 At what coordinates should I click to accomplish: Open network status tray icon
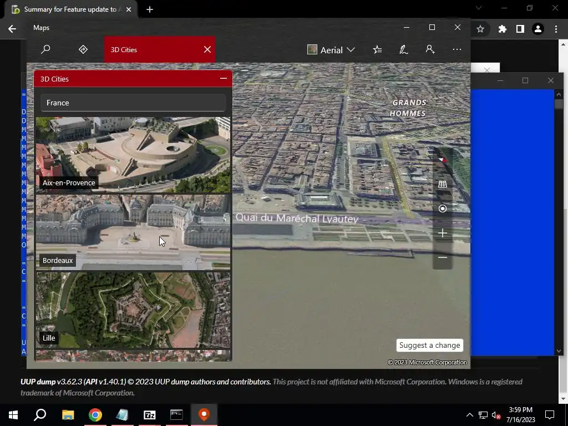point(483,415)
